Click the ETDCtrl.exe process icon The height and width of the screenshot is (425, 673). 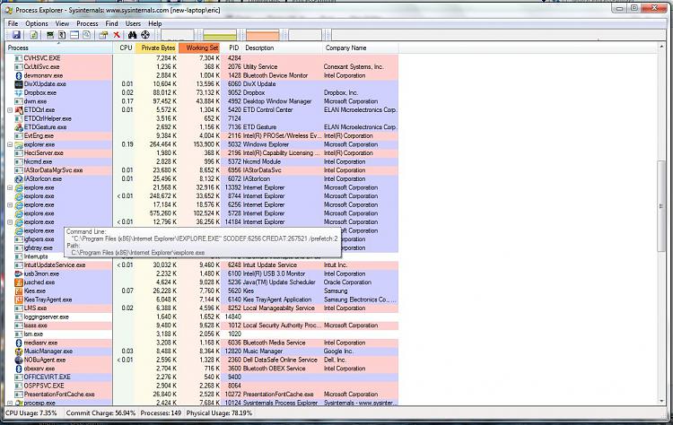tap(19, 109)
